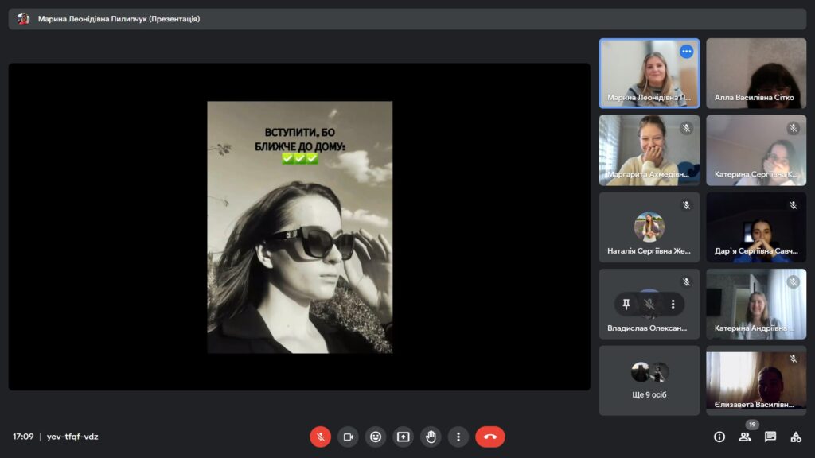The height and width of the screenshot is (458, 815).
Task: Leave the call with the red button
Action: tap(490, 437)
